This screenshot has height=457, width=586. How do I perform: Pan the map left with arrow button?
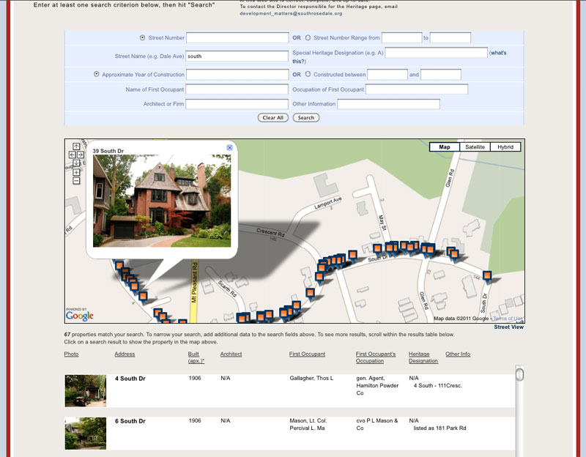click(72, 155)
